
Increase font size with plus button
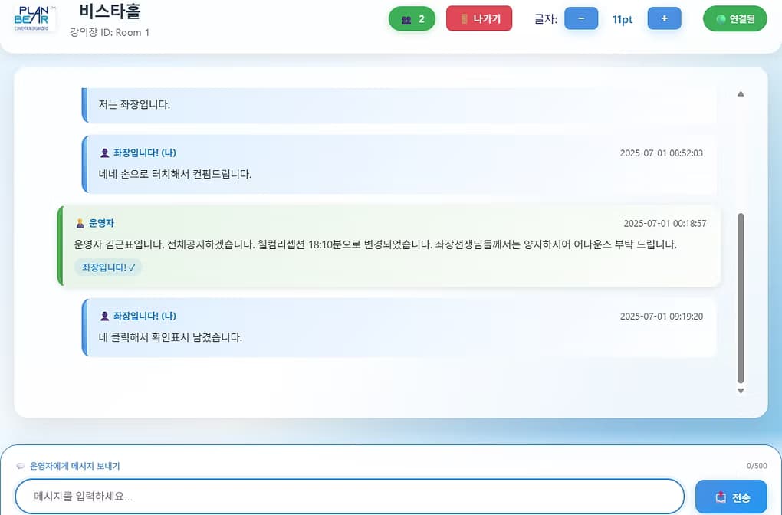[664, 18]
